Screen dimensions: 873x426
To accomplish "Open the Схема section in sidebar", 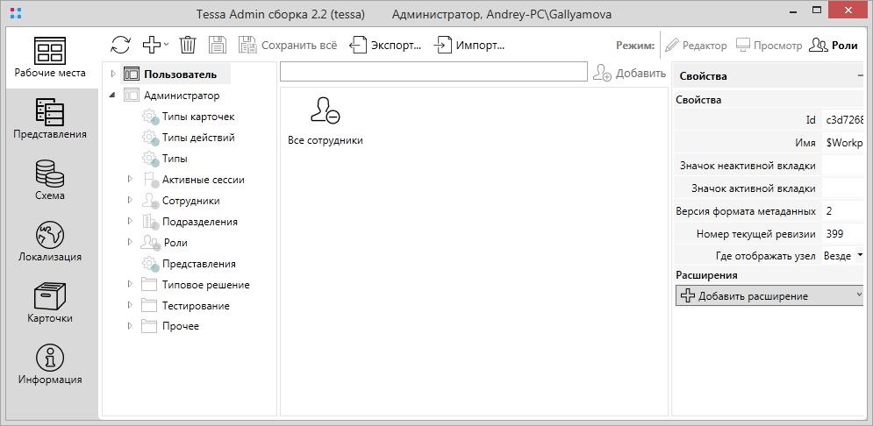I will tap(50, 181).
